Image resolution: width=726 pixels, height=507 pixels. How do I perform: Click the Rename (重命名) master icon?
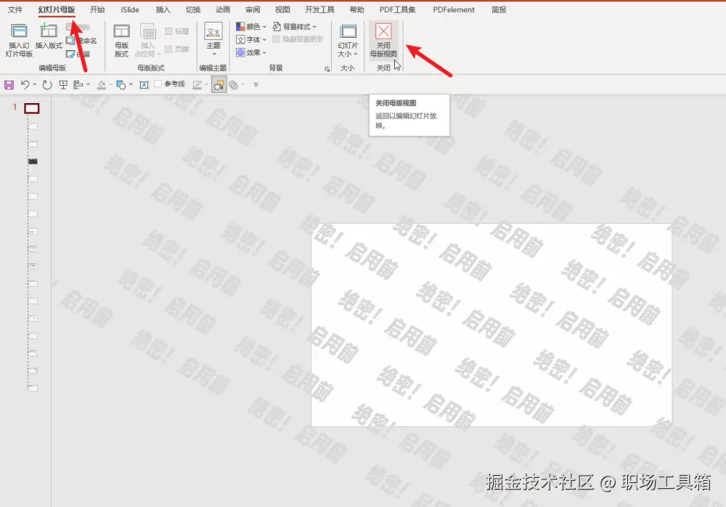[70, 41]
